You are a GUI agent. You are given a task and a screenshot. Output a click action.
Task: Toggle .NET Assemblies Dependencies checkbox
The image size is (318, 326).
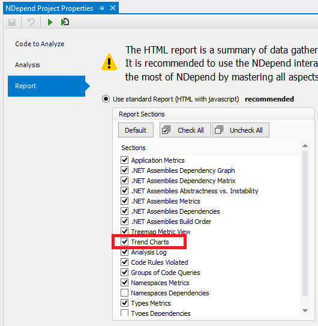(x=124, y=211)
